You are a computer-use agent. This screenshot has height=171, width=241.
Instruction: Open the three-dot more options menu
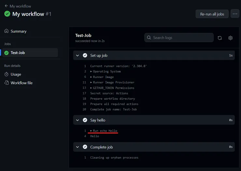click(235, 14)
